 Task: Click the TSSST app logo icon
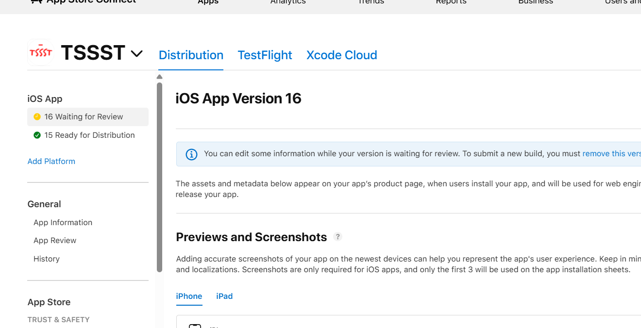[40, 52]
